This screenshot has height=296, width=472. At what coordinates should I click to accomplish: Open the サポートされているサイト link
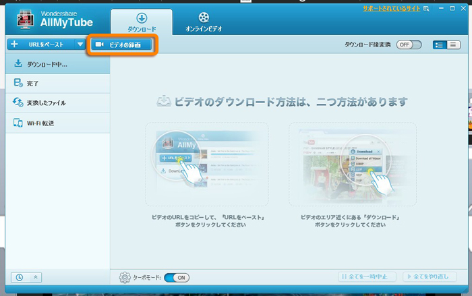pyautogui.click(x=391, y=9)
